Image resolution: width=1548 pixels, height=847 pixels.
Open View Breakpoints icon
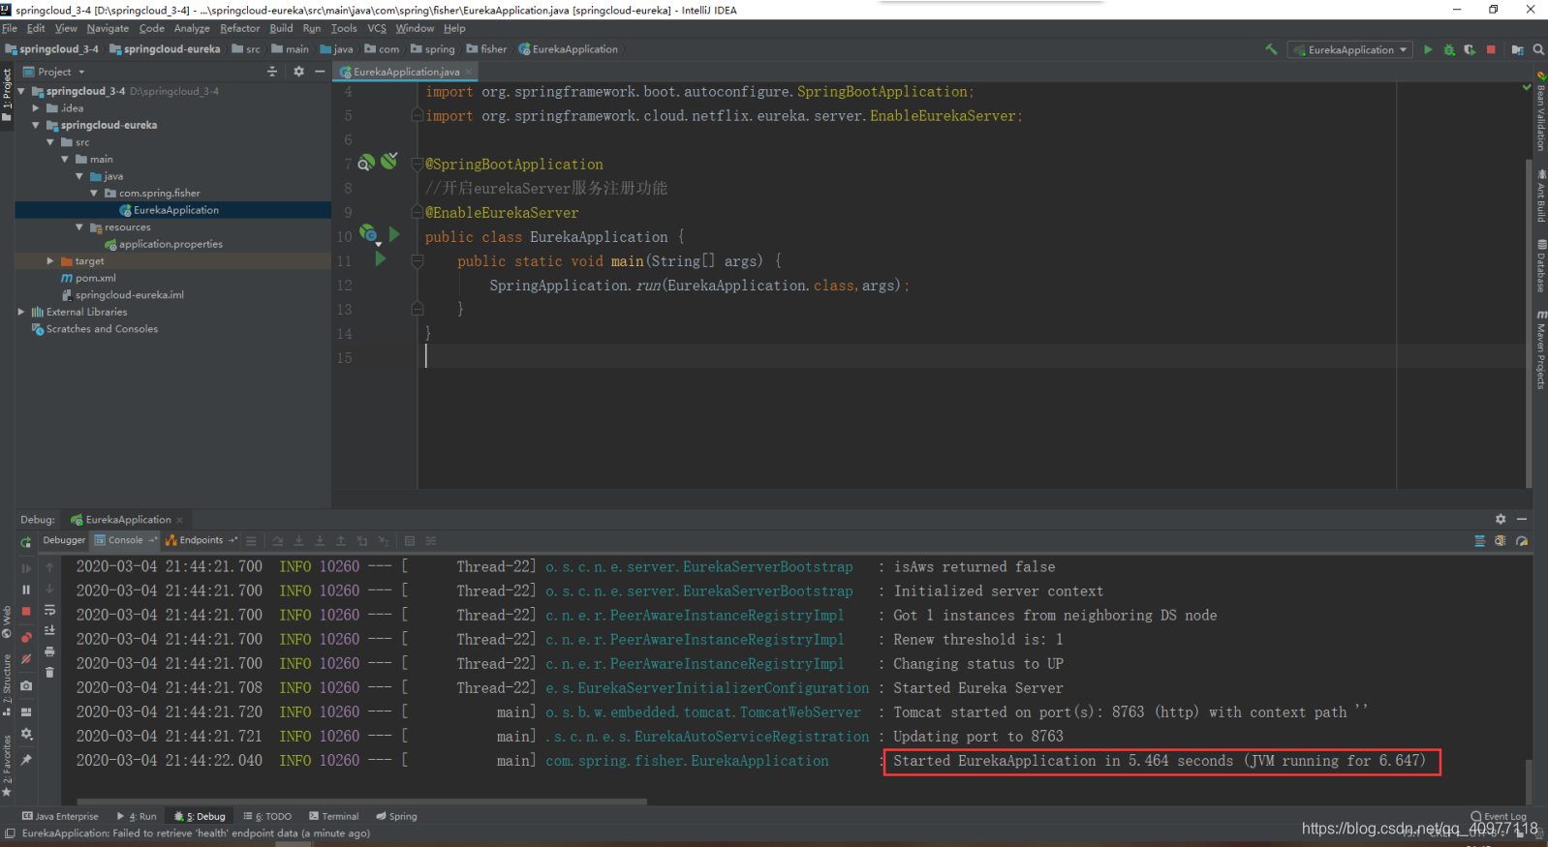26,636
